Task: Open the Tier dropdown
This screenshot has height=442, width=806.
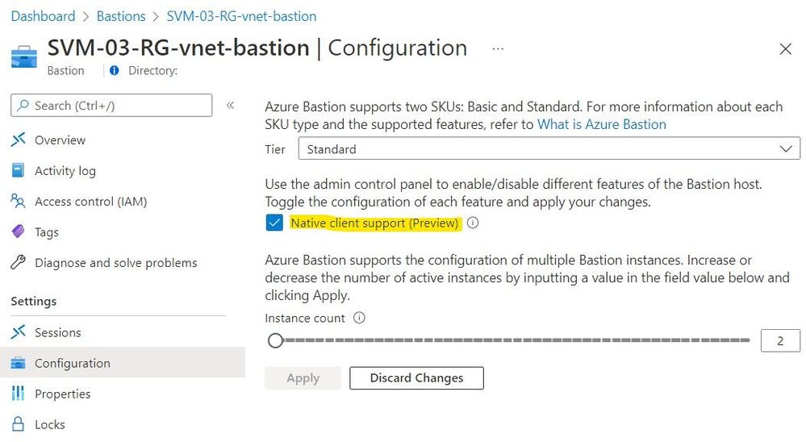Action: 549,148
